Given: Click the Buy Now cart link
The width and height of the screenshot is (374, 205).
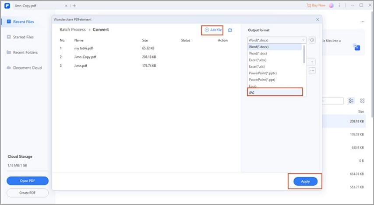Looking at the screenshot, I should [316, 5].
